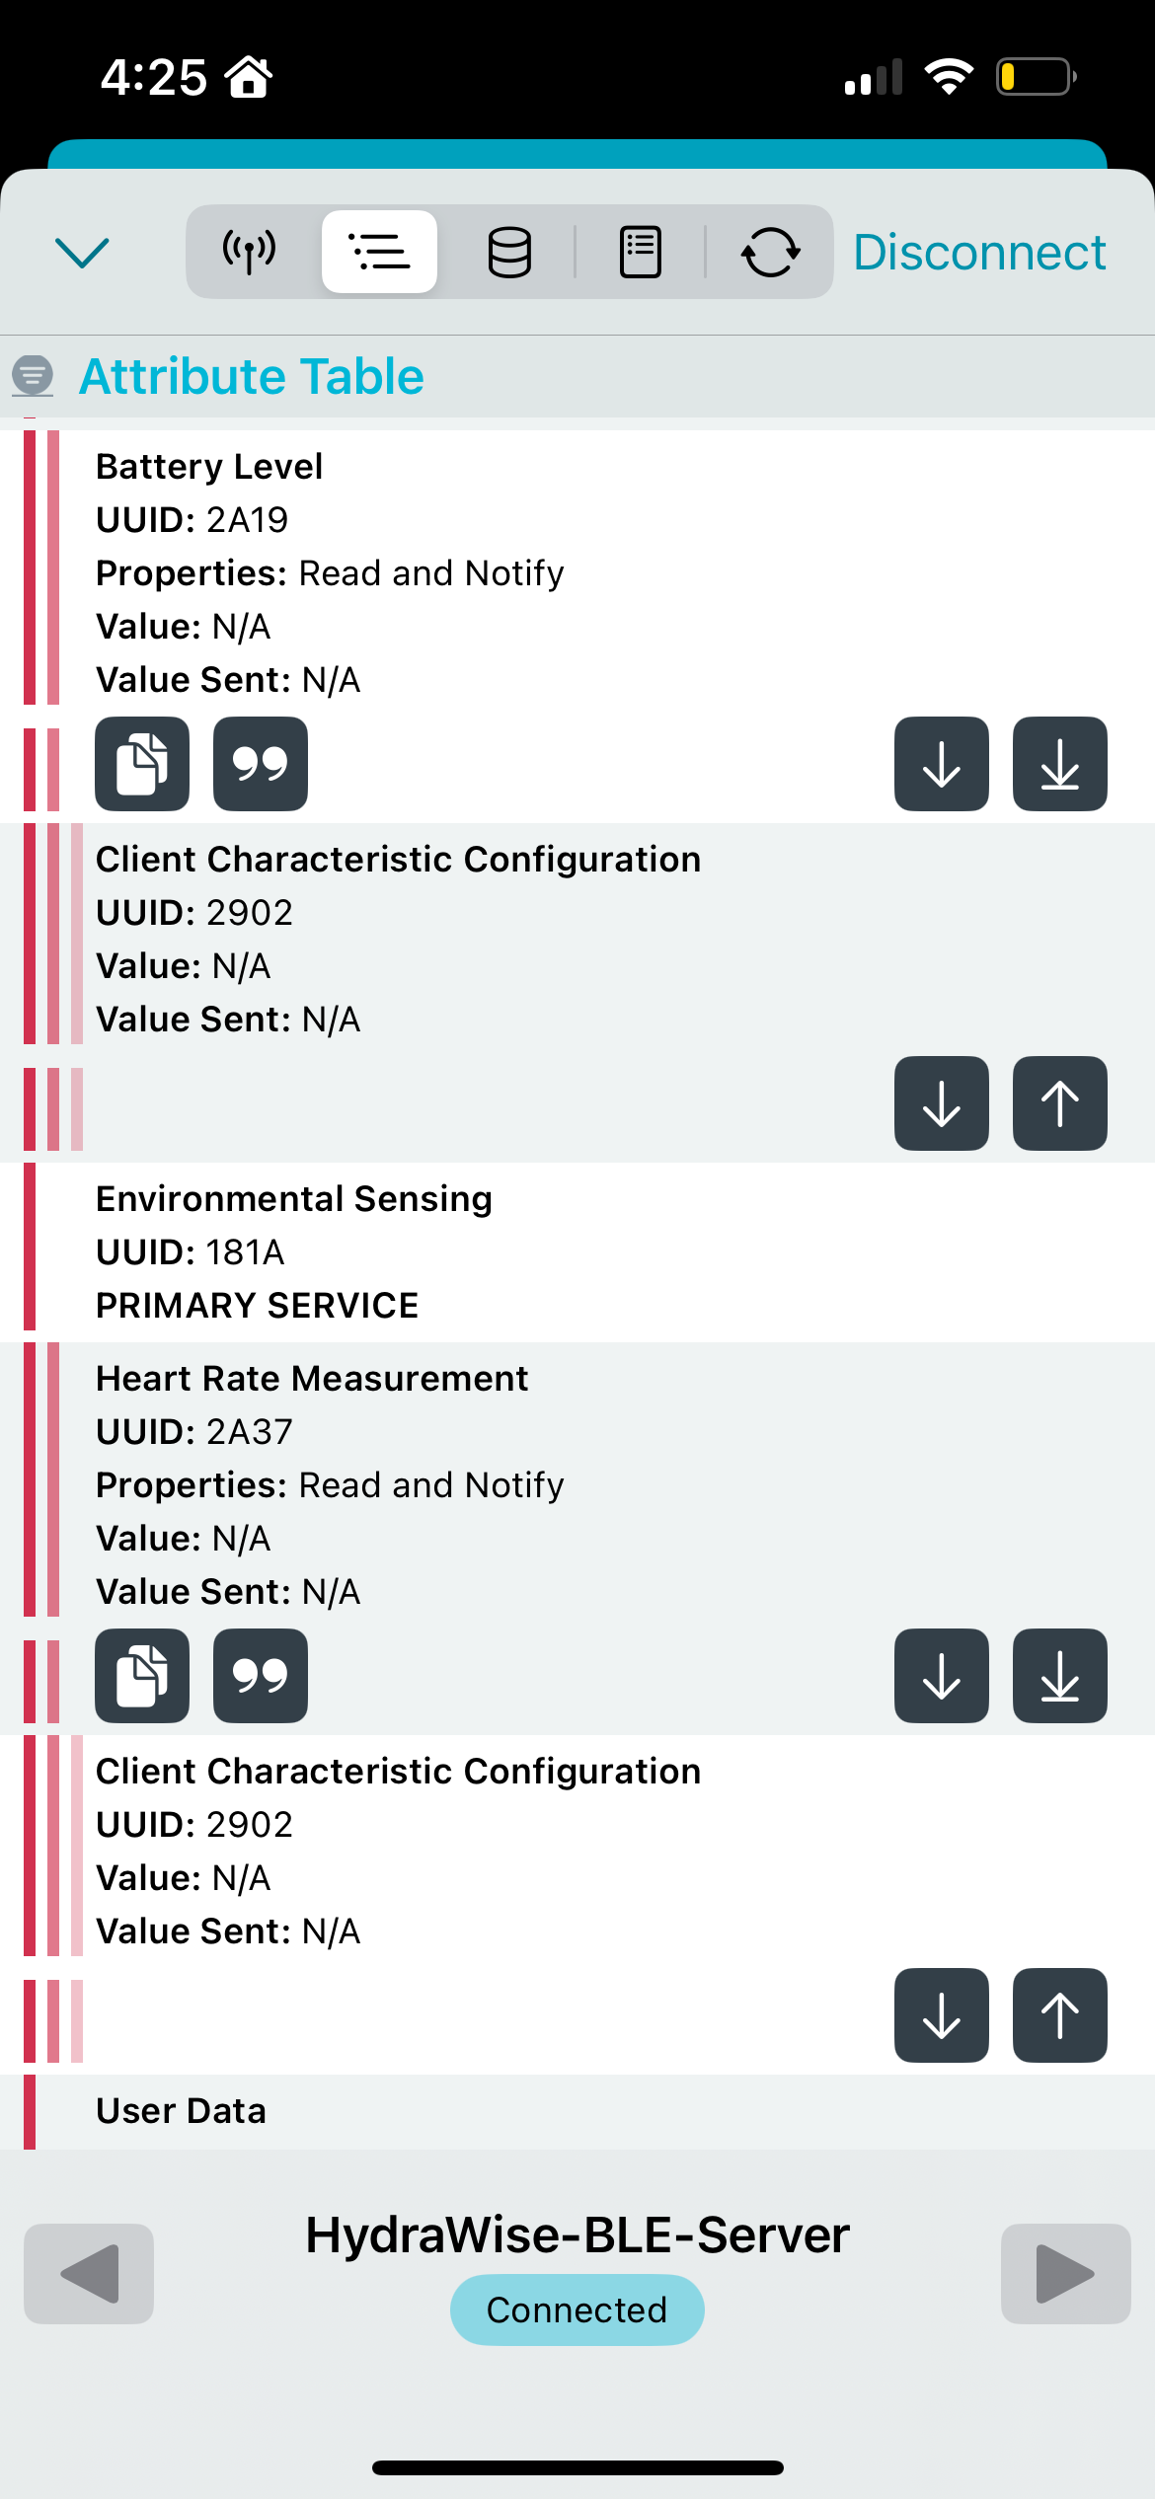Read Battery Level value with down arrow
The width and height of the screenshot is (1155, 2499).
(x=942, y=764)
